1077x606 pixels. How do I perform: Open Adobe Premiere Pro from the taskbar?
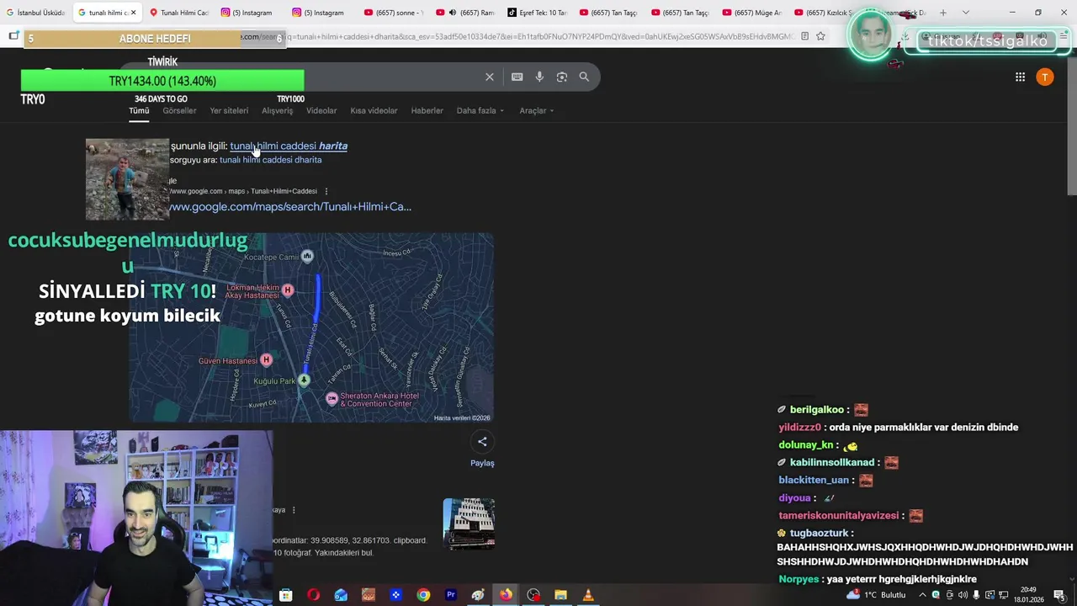[451, 595]
